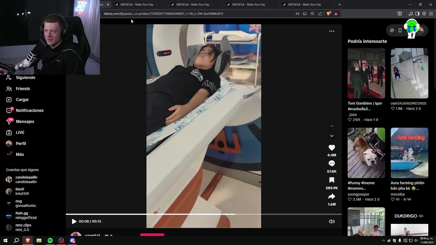Image resolution: width=436 pixels, height=245 pixels.
Task: Save the video with the bookmark icon
Action: (332, 180)
